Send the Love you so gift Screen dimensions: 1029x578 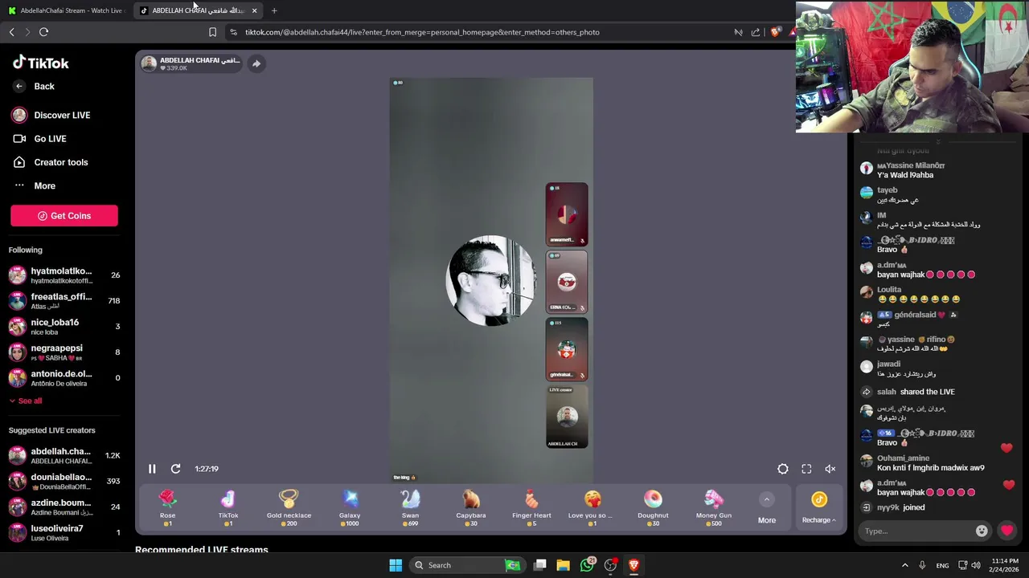[x=592, y=507]
